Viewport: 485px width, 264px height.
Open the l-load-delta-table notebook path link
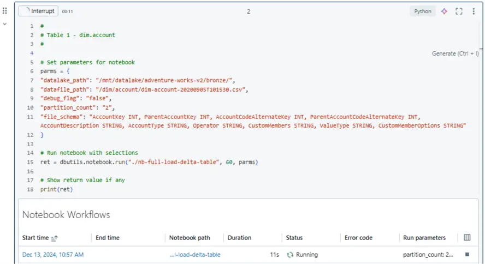pos(195,255)
